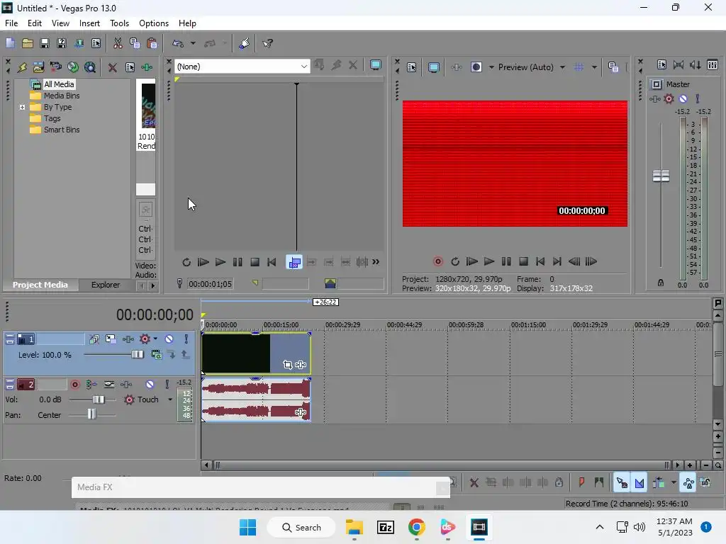Play the main video preview
Screen dimensions: 726x544
pyautogui.click(x=489, y=262)
